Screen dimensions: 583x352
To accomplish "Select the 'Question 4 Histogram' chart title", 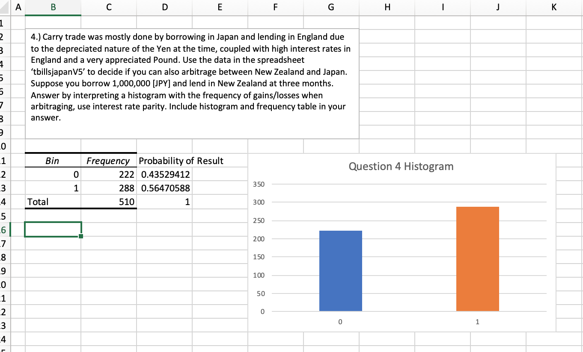I will click(401, 166).
